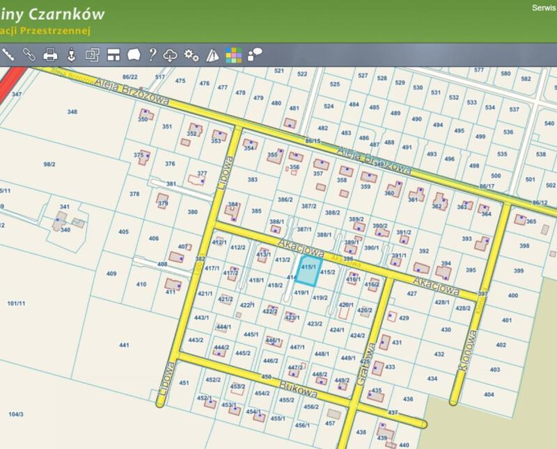Click the Serwis link in the header

(544, 8)
